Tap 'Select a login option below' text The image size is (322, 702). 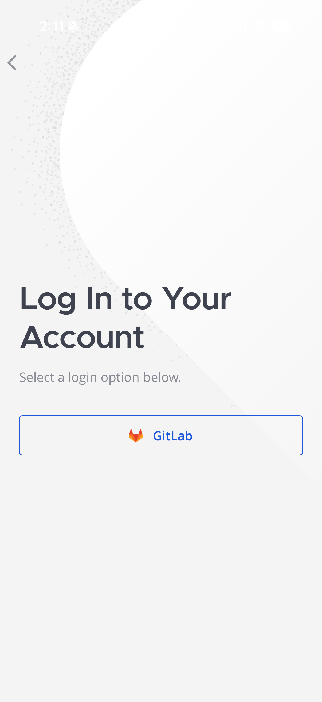click(x=100, y=378)
